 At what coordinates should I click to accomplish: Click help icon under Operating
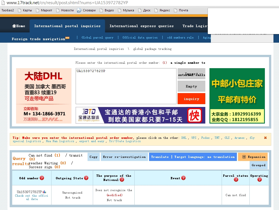260,180
